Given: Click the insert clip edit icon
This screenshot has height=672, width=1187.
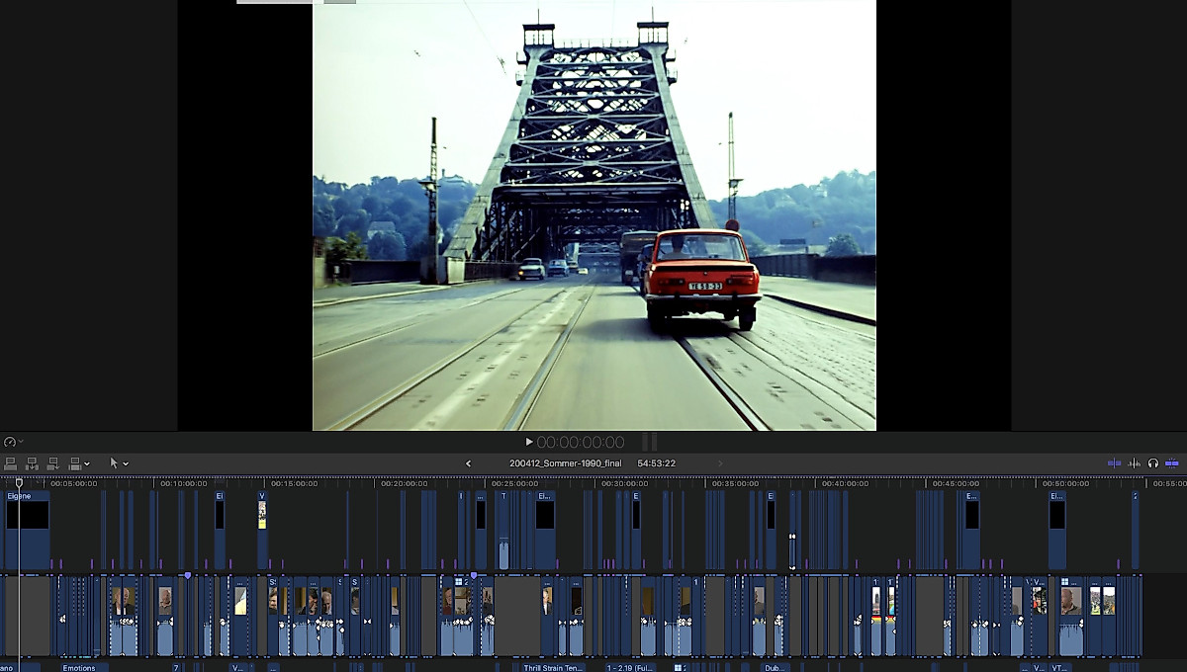Looking at the screenshot, I should click(x=32, y=462).
